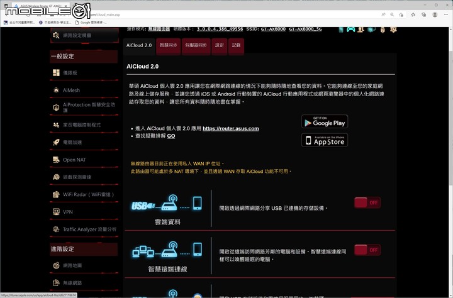Click the AiMesh sidebar icon
The height and width of the screenshot is (298, 453).
click(56, 90)
